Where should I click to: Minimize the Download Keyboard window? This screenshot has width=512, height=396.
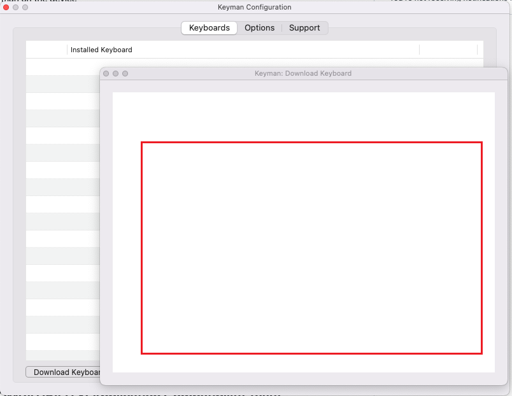click(x=116, y=73)
